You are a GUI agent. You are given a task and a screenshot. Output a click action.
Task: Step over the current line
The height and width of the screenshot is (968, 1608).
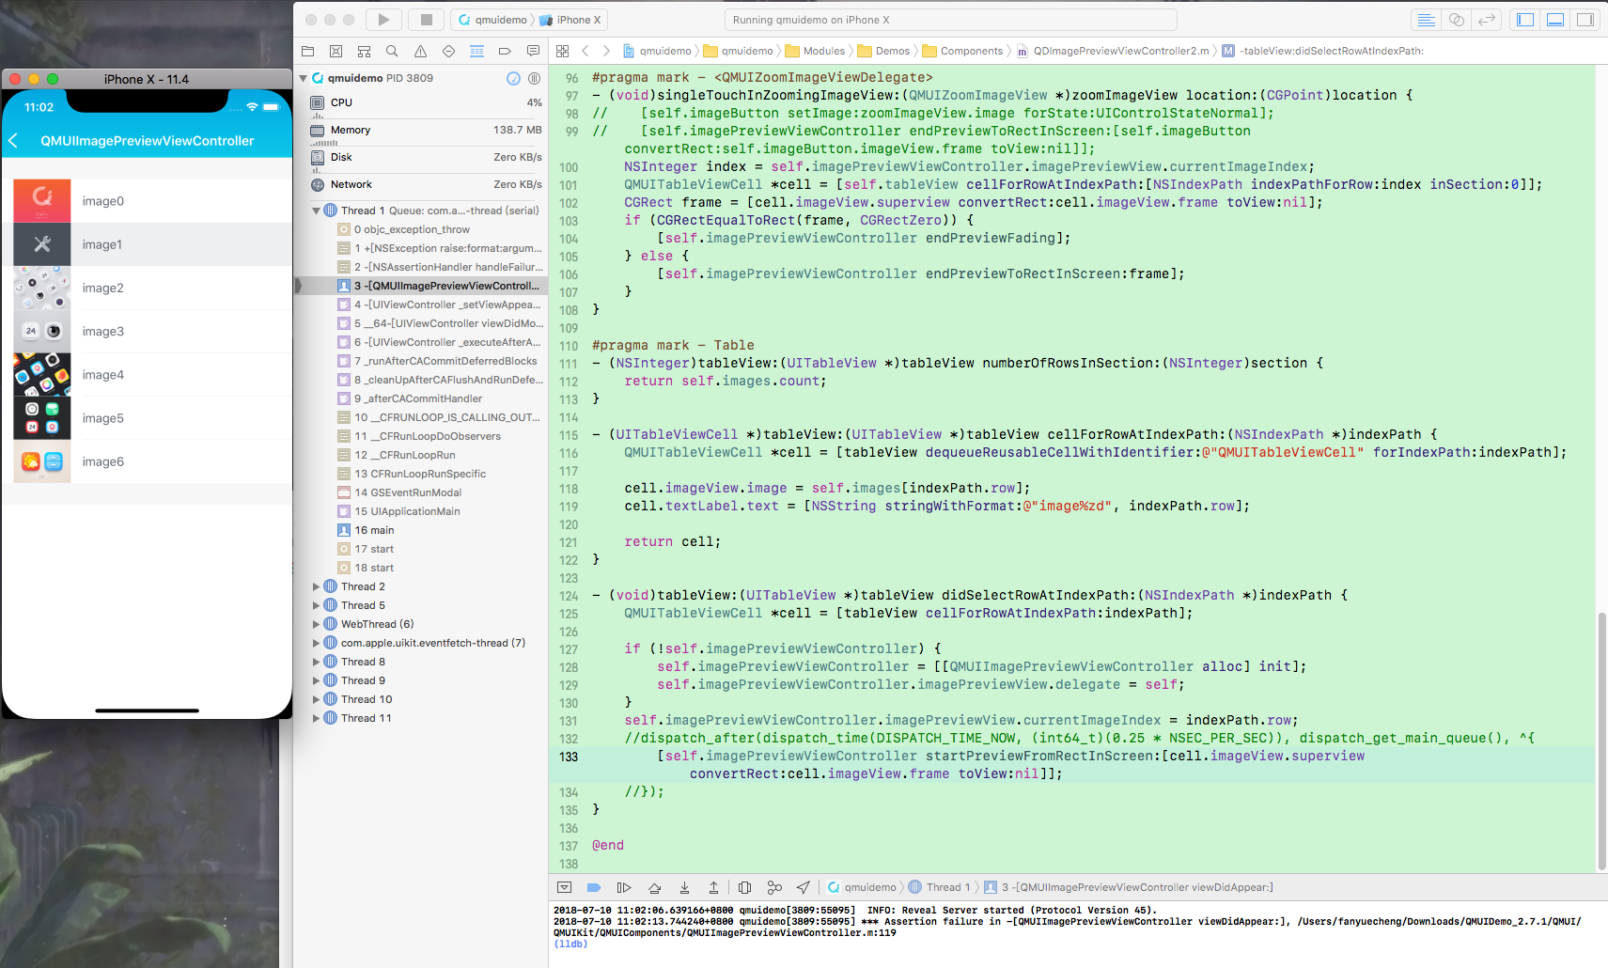[x=653, y=886]
